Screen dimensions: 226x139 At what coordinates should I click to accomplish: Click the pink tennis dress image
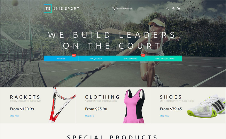134,106
